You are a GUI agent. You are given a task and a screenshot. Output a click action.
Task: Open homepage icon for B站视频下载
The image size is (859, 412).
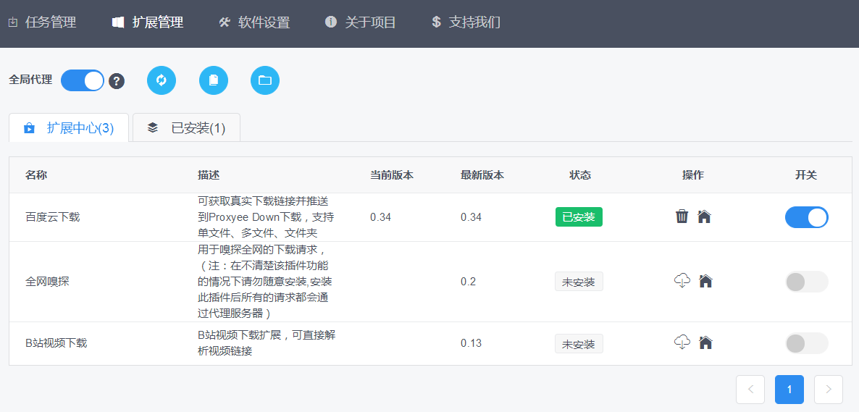tap(705, 342)
